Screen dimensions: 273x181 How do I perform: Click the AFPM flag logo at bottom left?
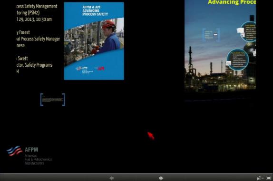[x=14, y=151]
